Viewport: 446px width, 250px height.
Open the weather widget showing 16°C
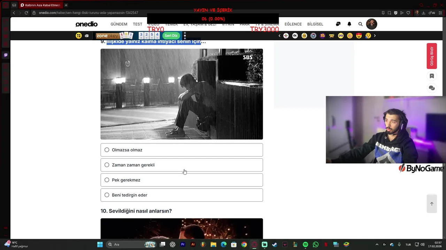16,244
